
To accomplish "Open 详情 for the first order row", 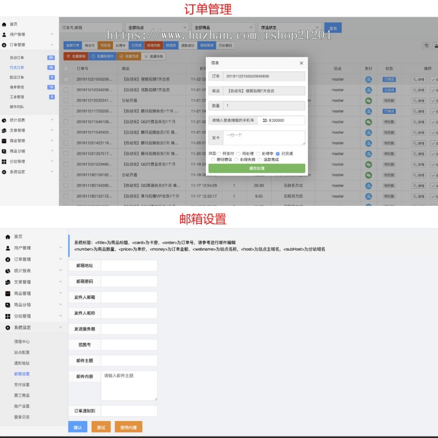I will click(x=419, y=79).
